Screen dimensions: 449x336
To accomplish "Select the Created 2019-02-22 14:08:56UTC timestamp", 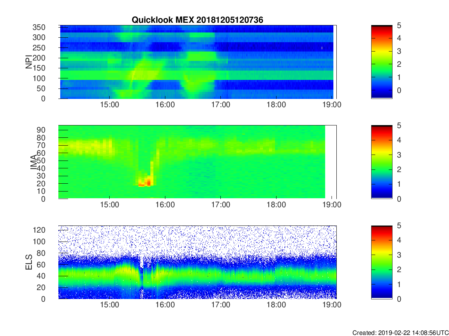I will pos(400,333).
